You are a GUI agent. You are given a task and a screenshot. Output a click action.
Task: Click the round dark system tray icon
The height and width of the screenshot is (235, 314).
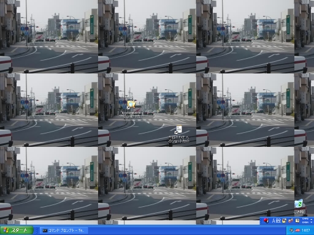291,230
